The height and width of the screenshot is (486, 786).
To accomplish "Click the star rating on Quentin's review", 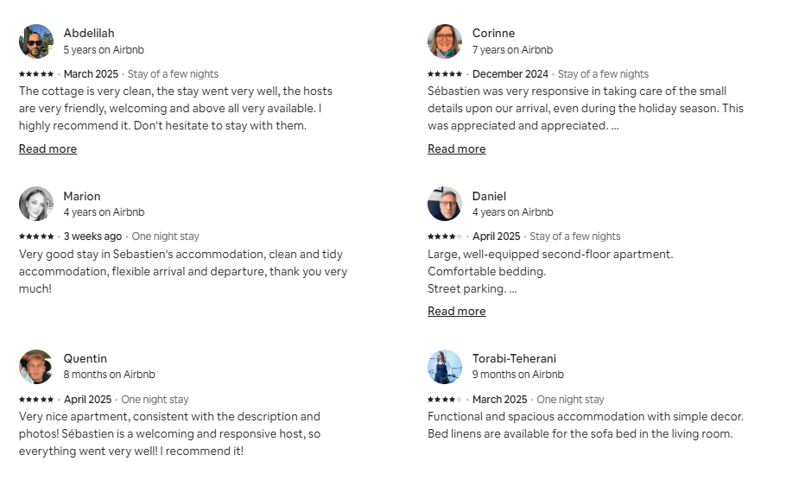I will (36, 400).
